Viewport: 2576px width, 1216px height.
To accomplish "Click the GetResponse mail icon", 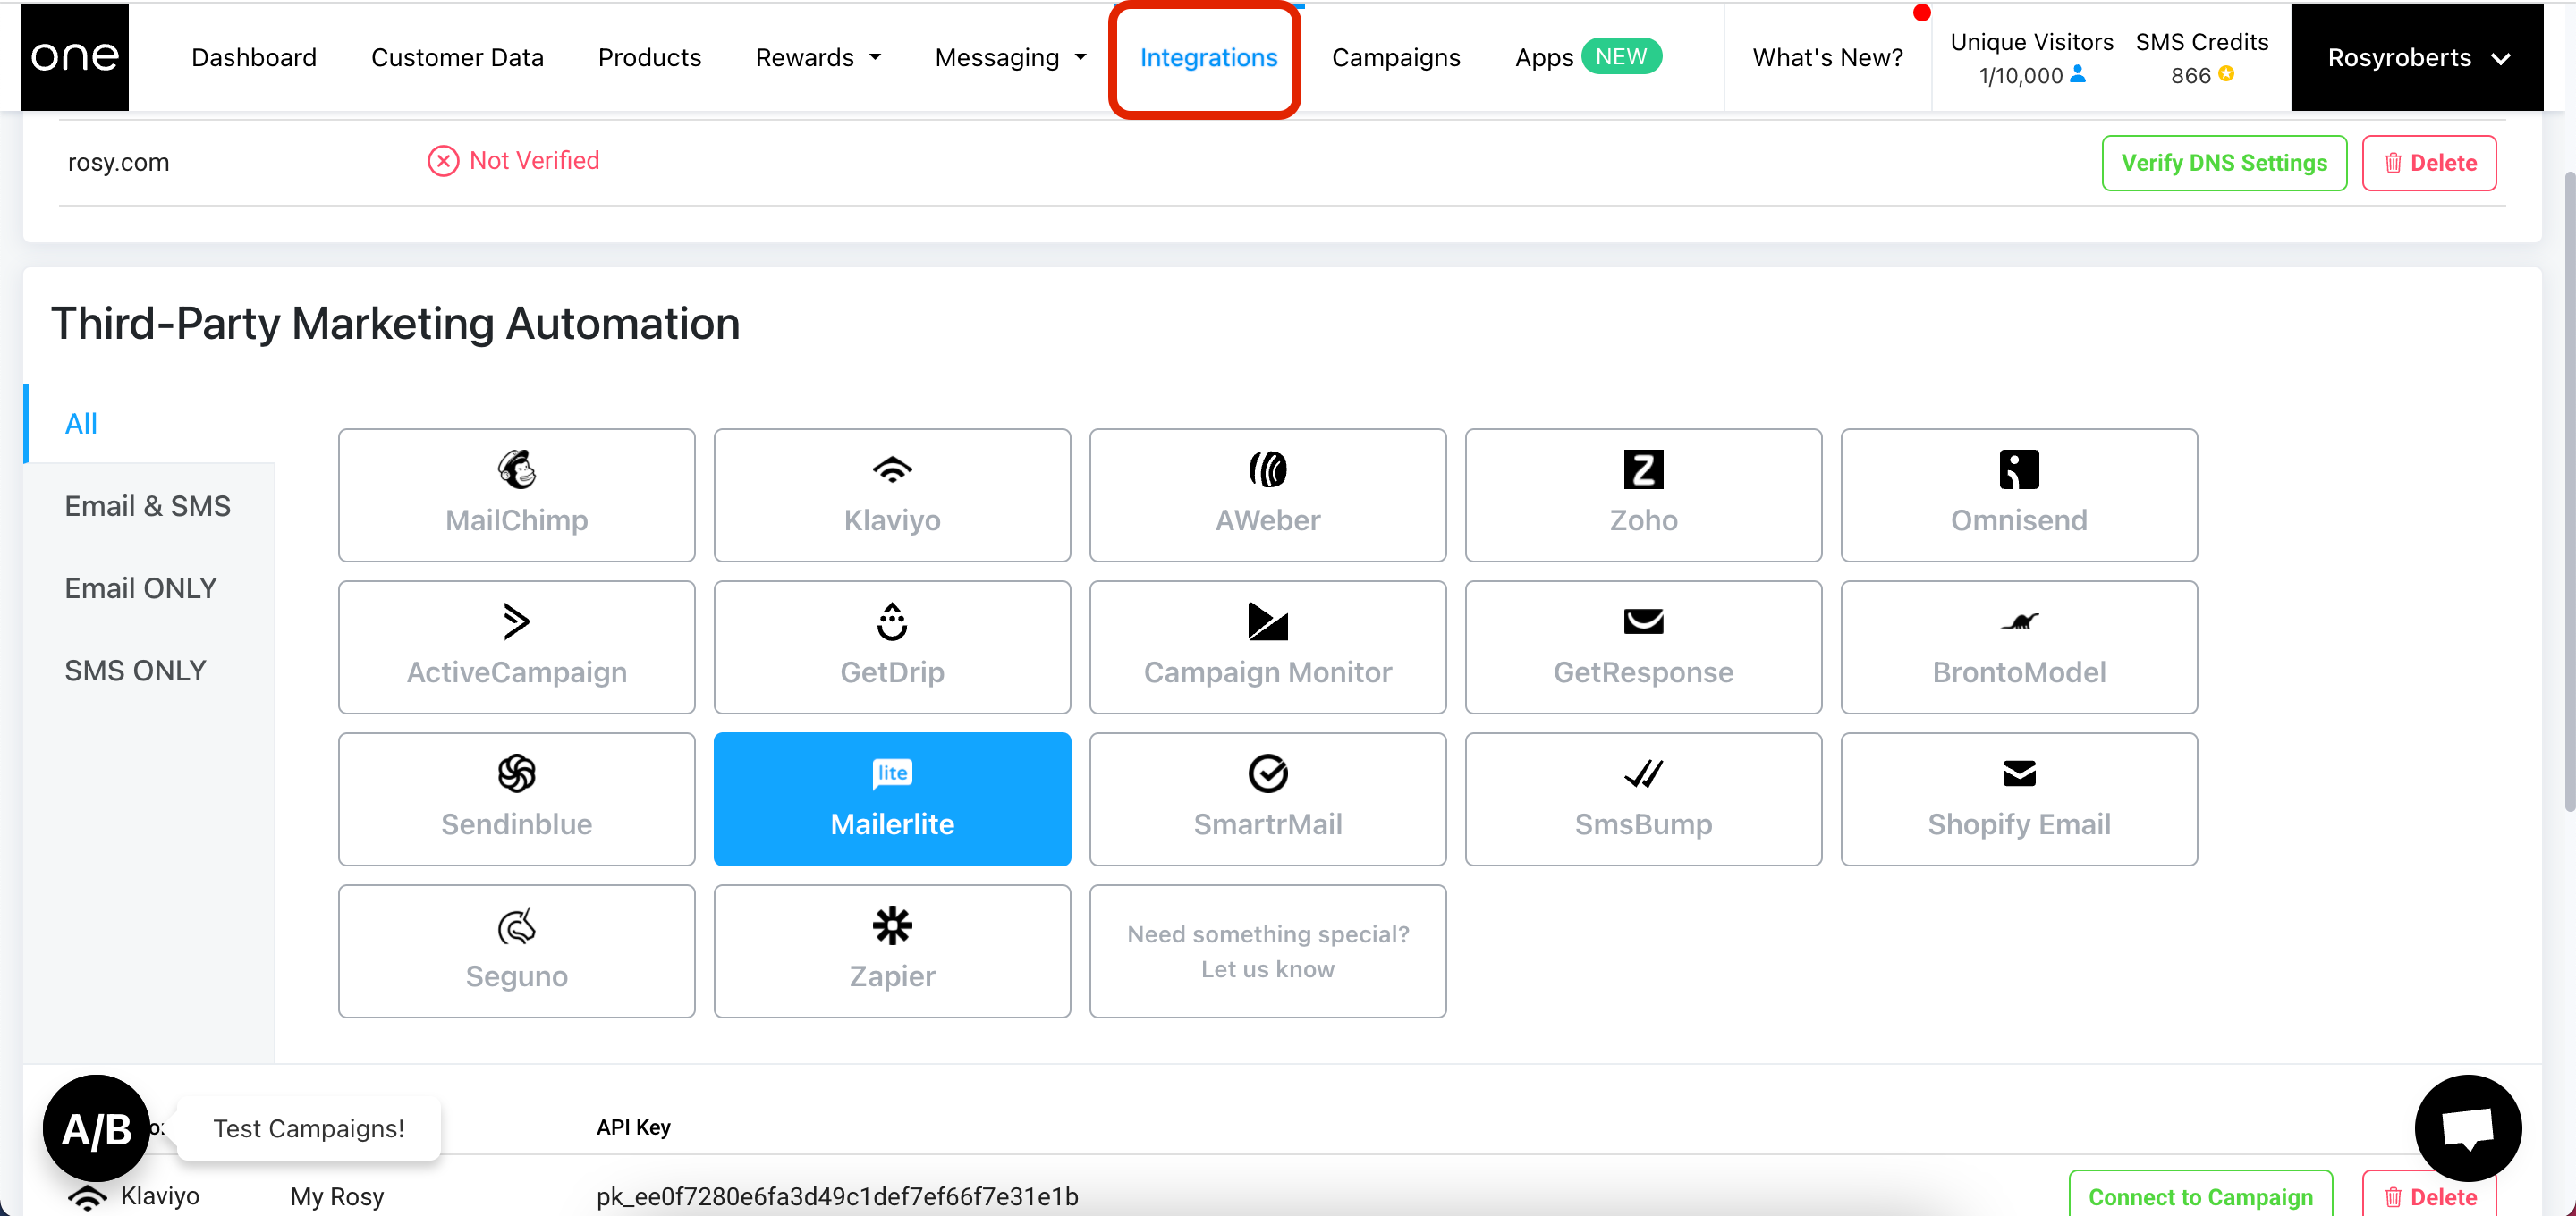I will tap(1643, 621).
